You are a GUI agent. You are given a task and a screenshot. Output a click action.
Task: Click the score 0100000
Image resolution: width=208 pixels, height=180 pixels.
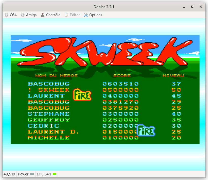(x=120, y=138)
